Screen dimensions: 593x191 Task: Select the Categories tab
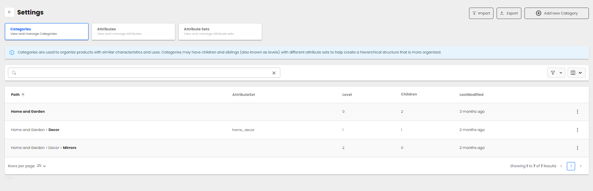coord(46,31)
